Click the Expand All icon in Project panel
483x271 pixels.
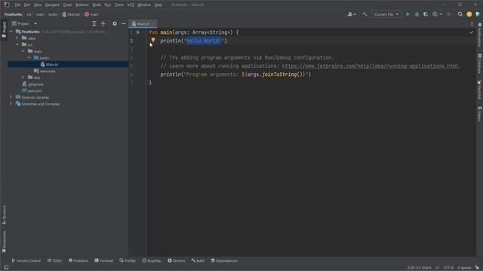click(94, 23)
